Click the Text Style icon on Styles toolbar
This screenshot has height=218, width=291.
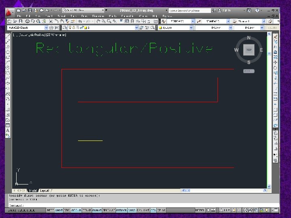tap(164, 21)
